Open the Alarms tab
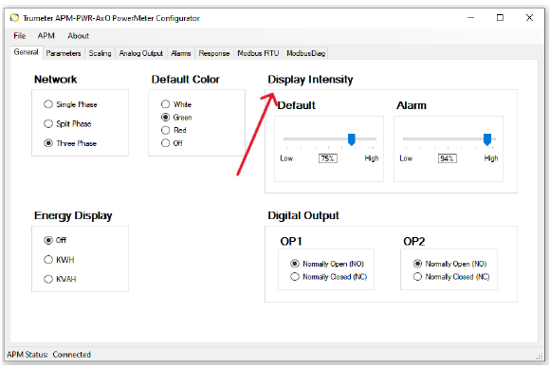550x369 pixels. click(x=180, y=53)
